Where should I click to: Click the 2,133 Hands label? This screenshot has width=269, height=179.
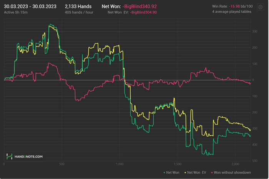point(78,7)
